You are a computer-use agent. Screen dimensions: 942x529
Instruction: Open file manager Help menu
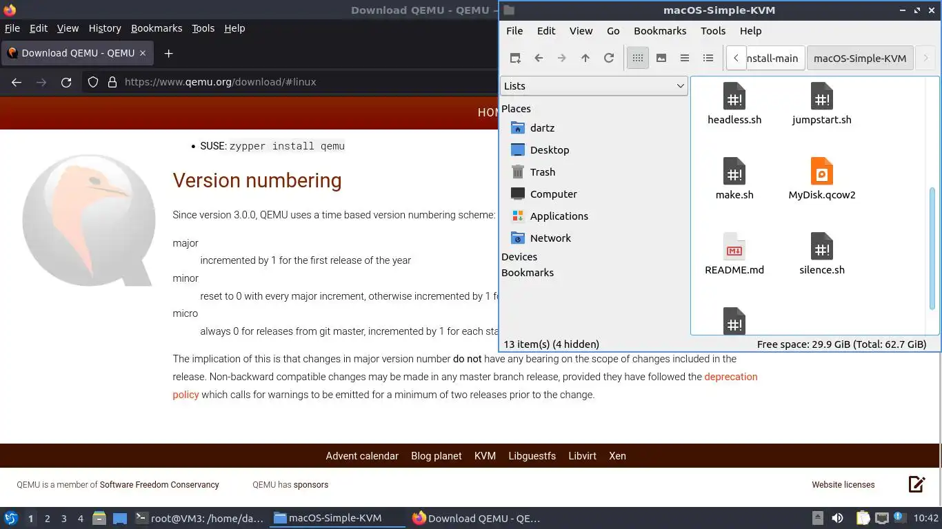click(x=750, y=31)
